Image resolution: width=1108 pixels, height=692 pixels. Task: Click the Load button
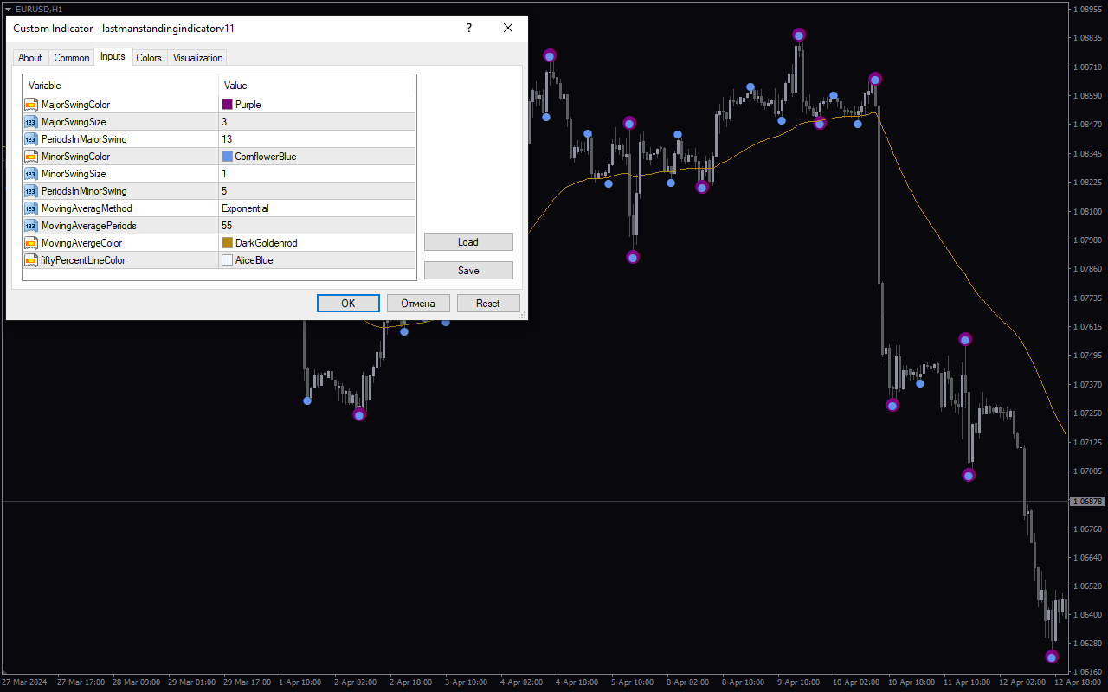(468, 242)
